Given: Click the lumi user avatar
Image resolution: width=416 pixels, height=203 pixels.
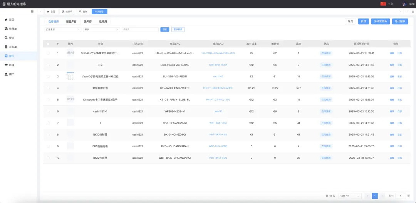Looking at the screenshot, I should [x=404, y=4].
